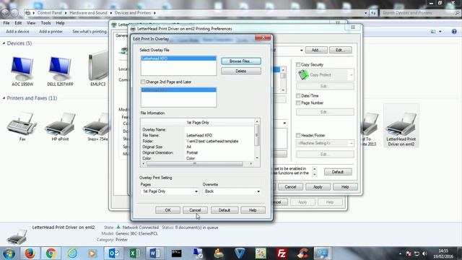Click the volume speaker tray icon
The height and width of the screenshot is (260, 462).
coord(424,253)
